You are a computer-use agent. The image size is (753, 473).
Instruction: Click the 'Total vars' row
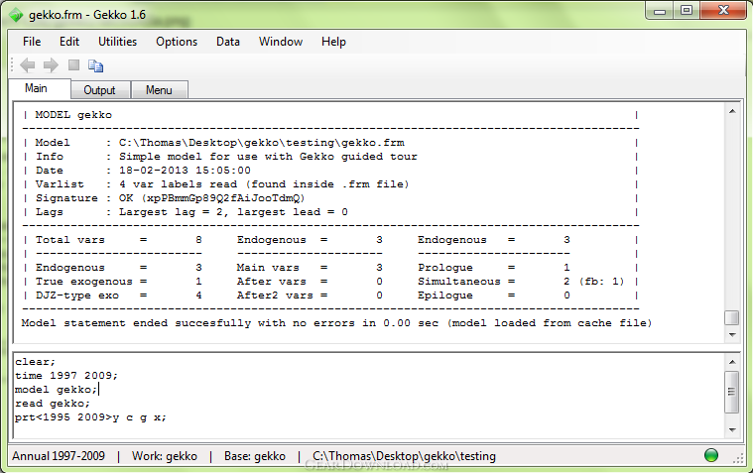(x=119, y=240)
